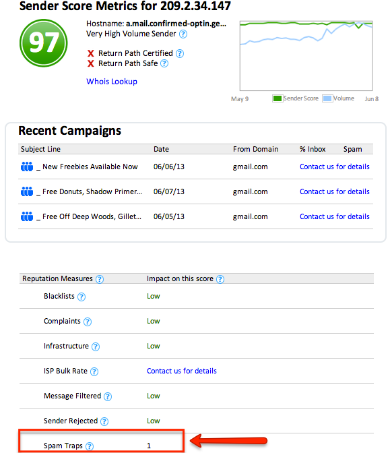Click ISP Bulk Rate help icon
This screenshot has width=390, height=453.
pyautogui.click(x=94, y=371)
